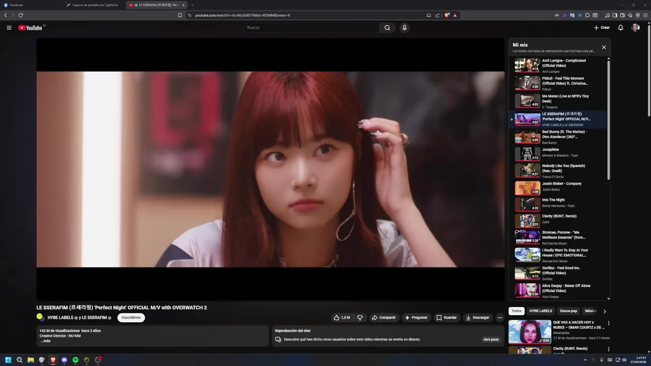This screenshot has width=651, height=366.
Task: Open Spotify from the taskbar
Action: coord(75,360)
